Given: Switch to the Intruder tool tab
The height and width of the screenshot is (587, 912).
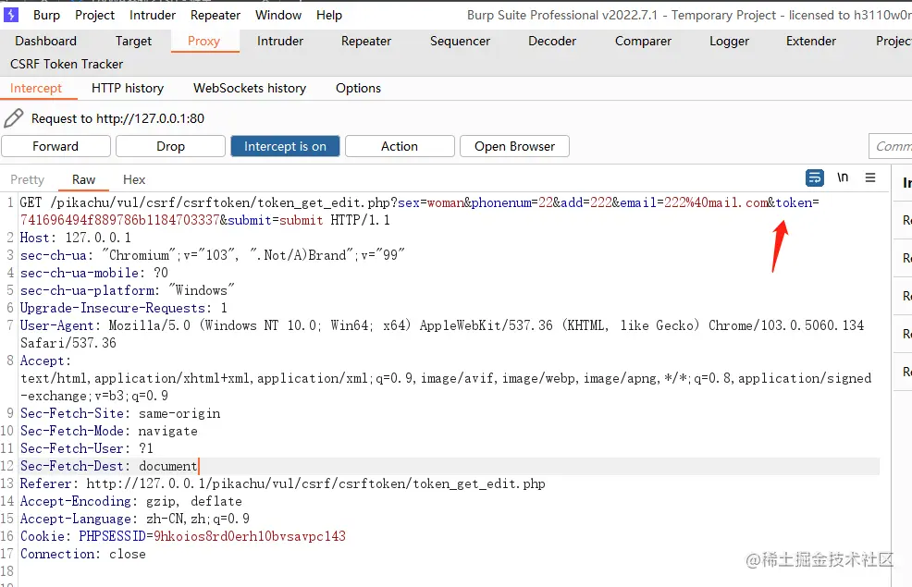Looking at the screenshot, I should click(x=280, y=41).
